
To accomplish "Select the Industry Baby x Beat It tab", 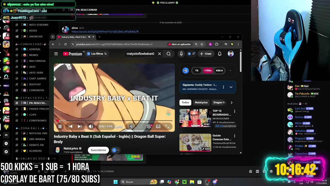I will (x=74, y=37).
